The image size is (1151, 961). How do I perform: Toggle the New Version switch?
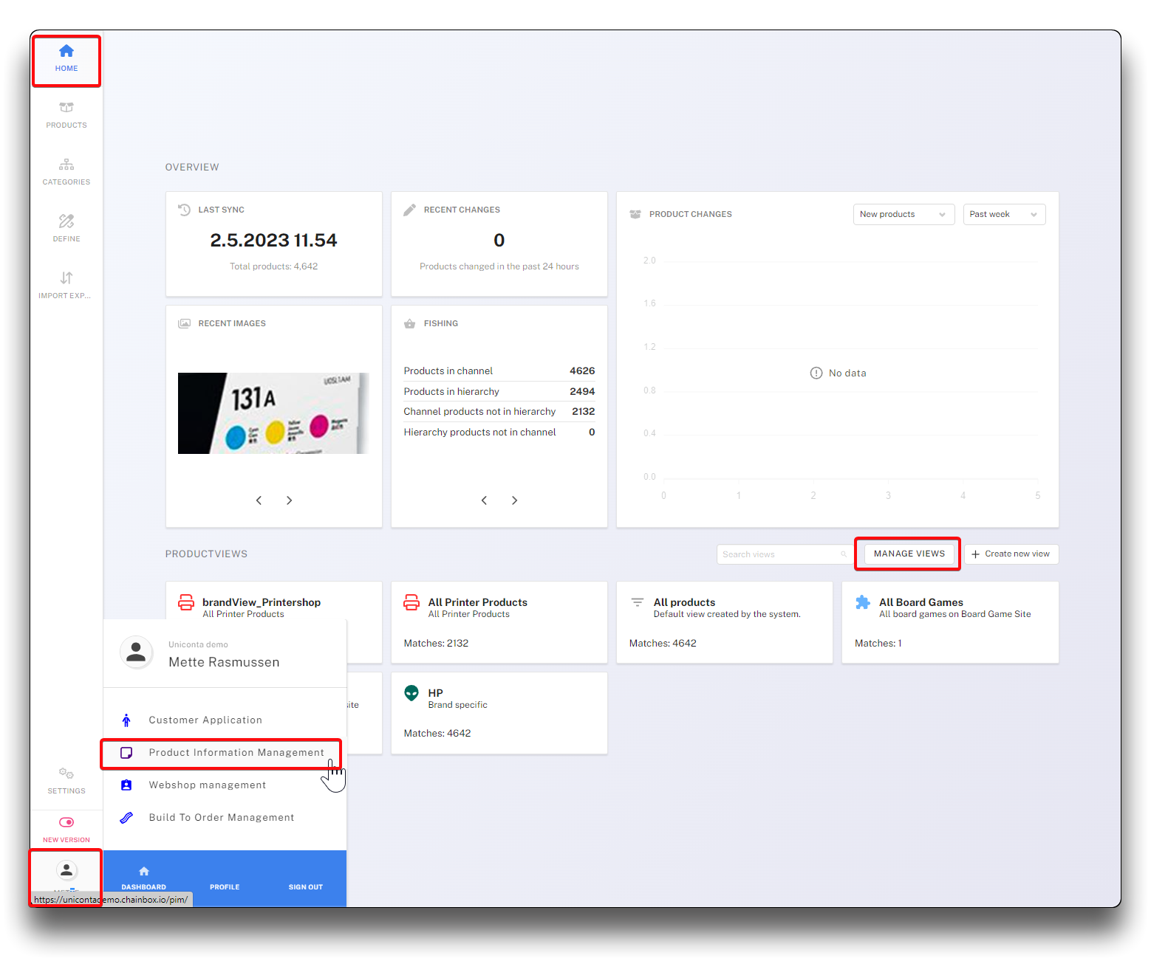tap(66, 822)
